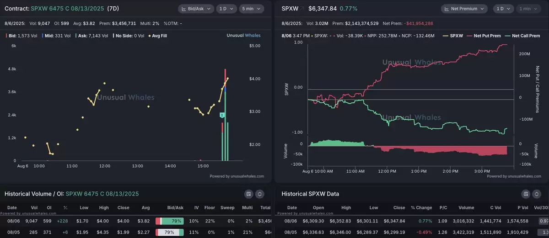
Task: Hide the Net Call Prem legend series
Action: [523, 36]
